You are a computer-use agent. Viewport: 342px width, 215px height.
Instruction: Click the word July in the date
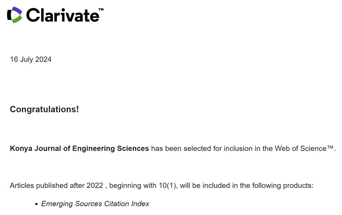click(x=27, y=59)
